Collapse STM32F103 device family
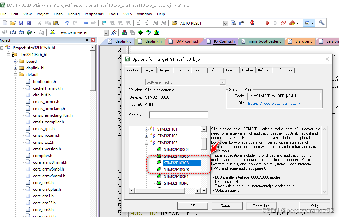The width and height of the screenshot is (339, 217). (x=146, y=143)
